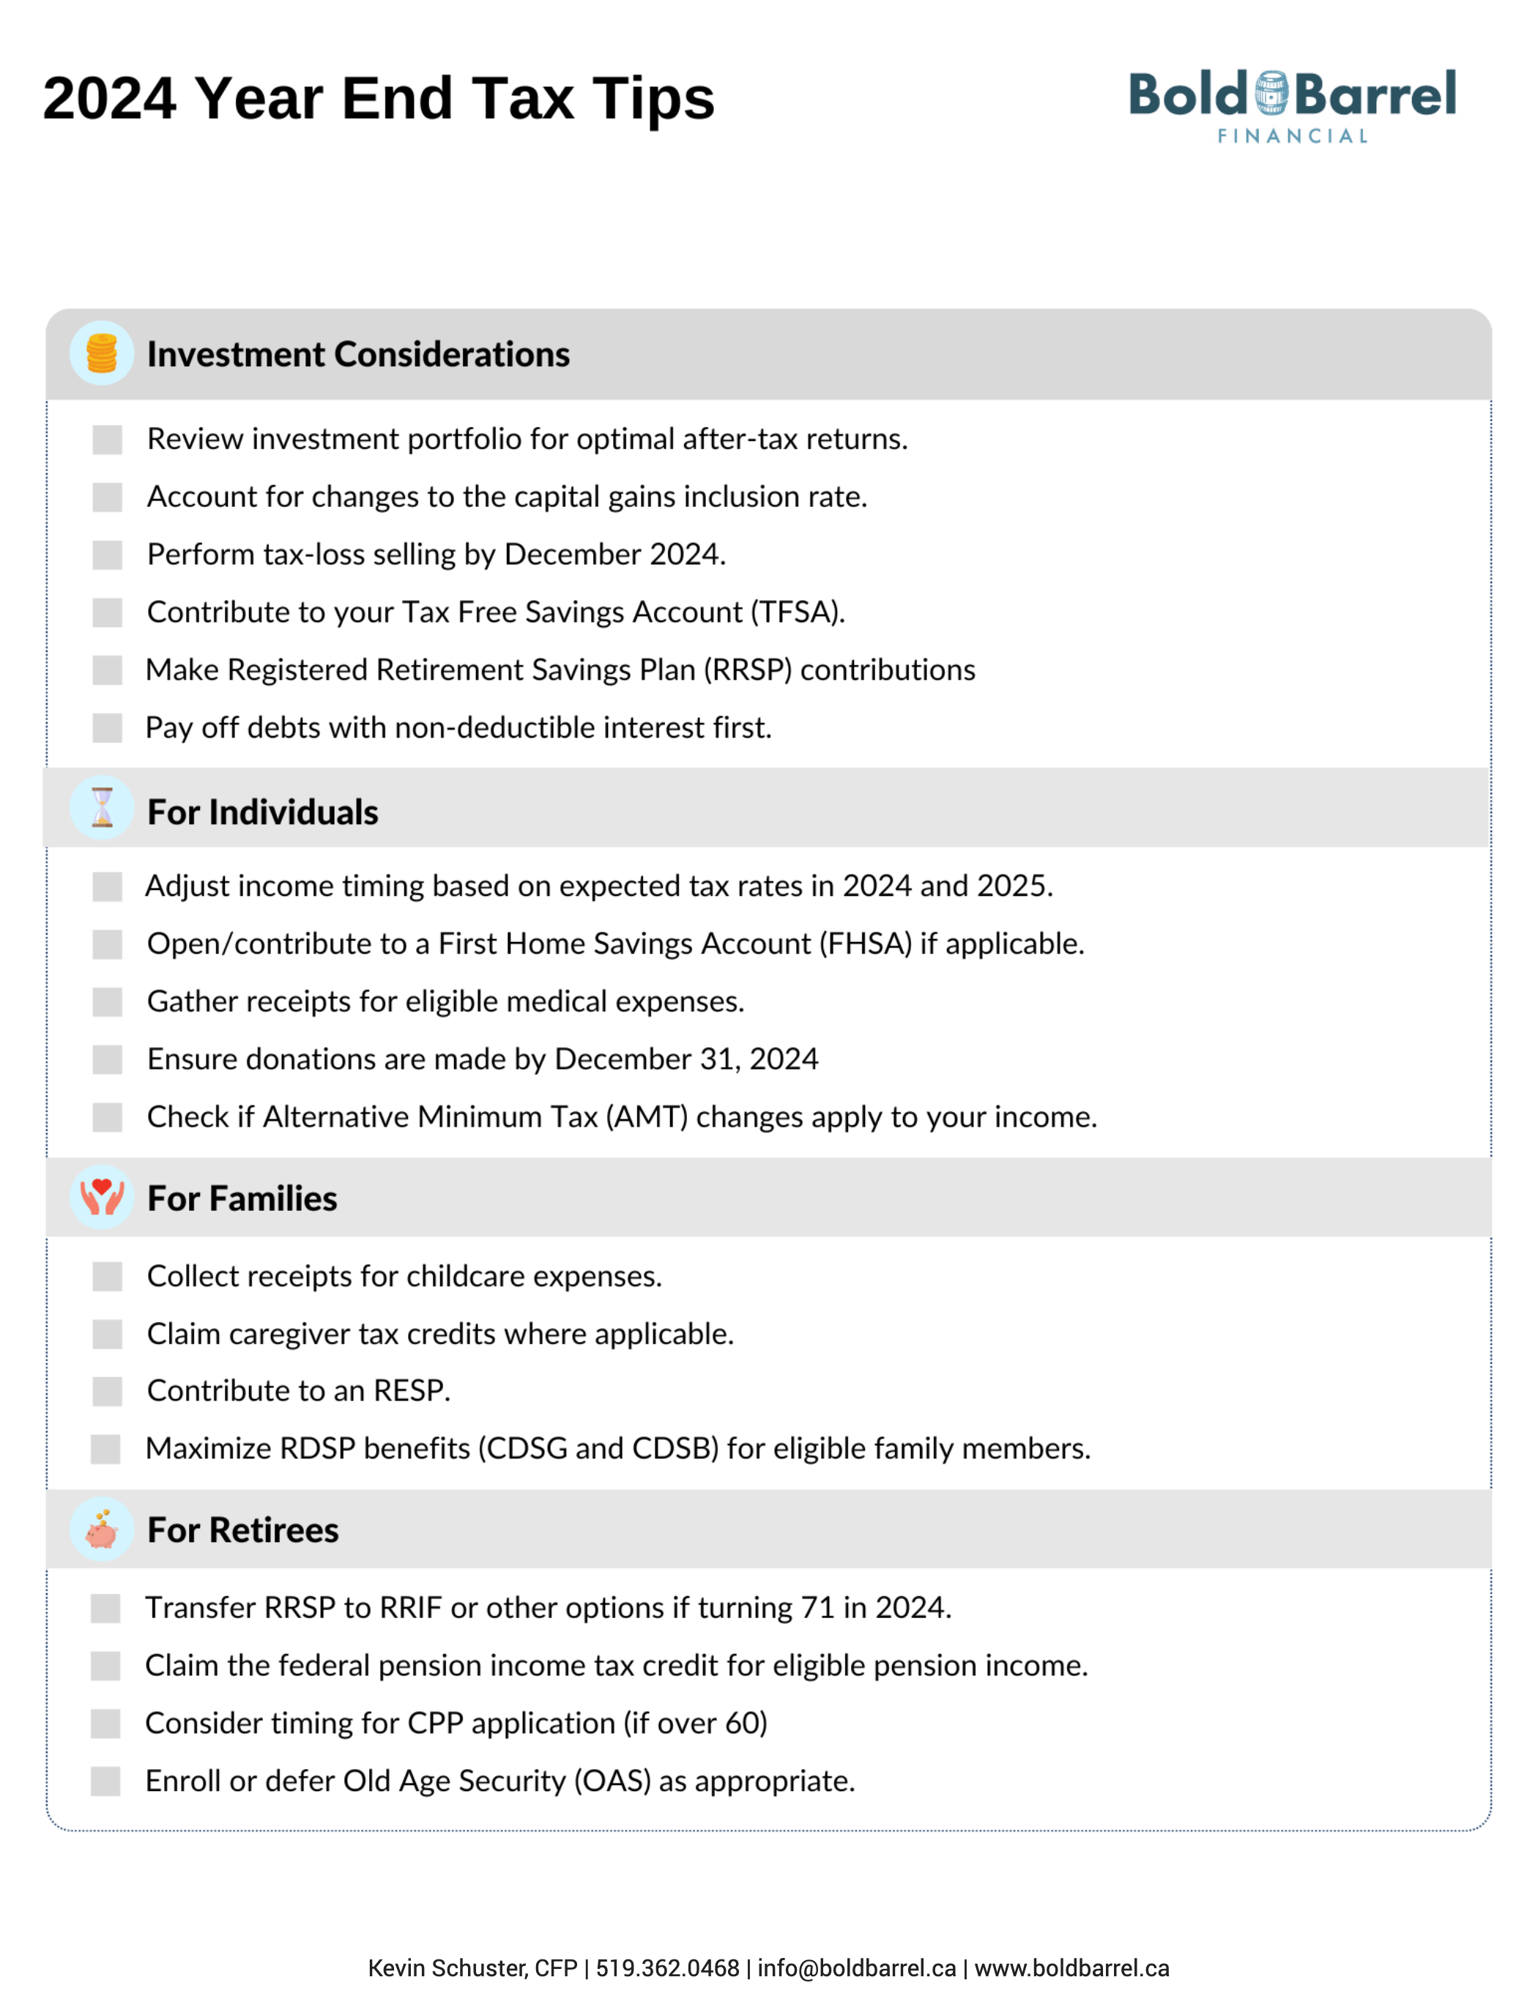Tick the capital gains inclusion rate checkbox
Image resolution: width=1538 pixels, height=1999 pixels.
107,497
